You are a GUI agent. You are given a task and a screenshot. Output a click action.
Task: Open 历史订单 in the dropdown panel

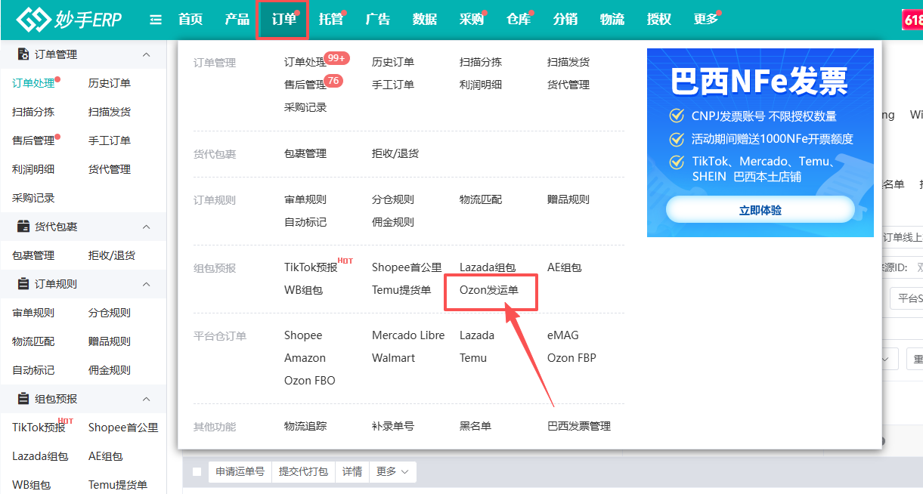coord(393,62)
